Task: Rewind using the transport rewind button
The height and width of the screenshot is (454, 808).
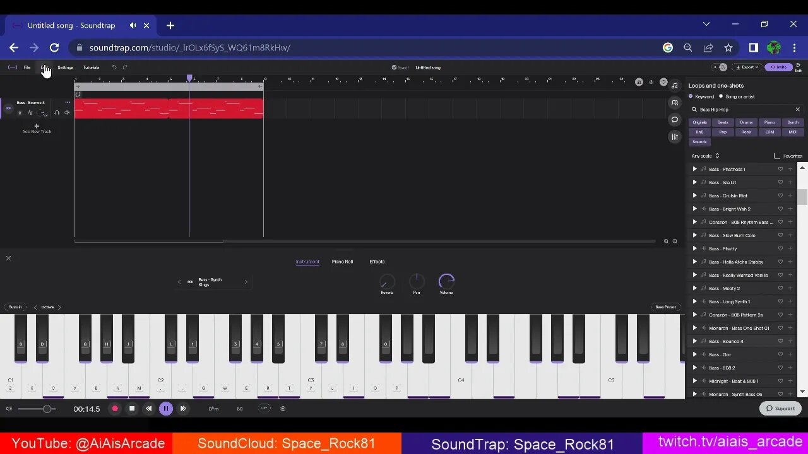Action: click(x=148, y=409)
